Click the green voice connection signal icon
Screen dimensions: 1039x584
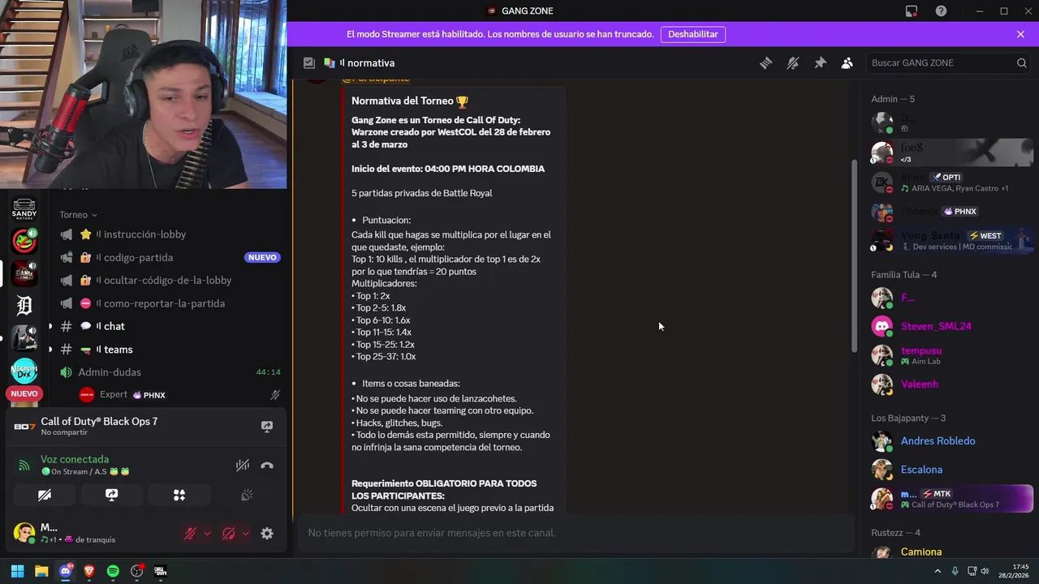[24, 466]
